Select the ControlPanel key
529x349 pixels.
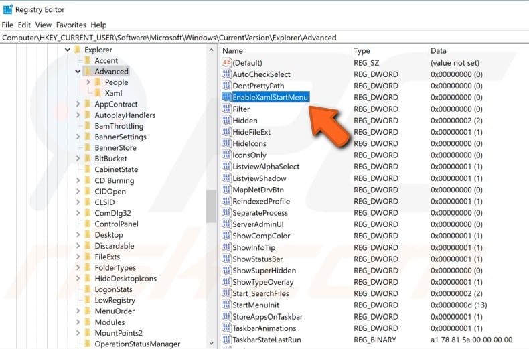point(117,224)
